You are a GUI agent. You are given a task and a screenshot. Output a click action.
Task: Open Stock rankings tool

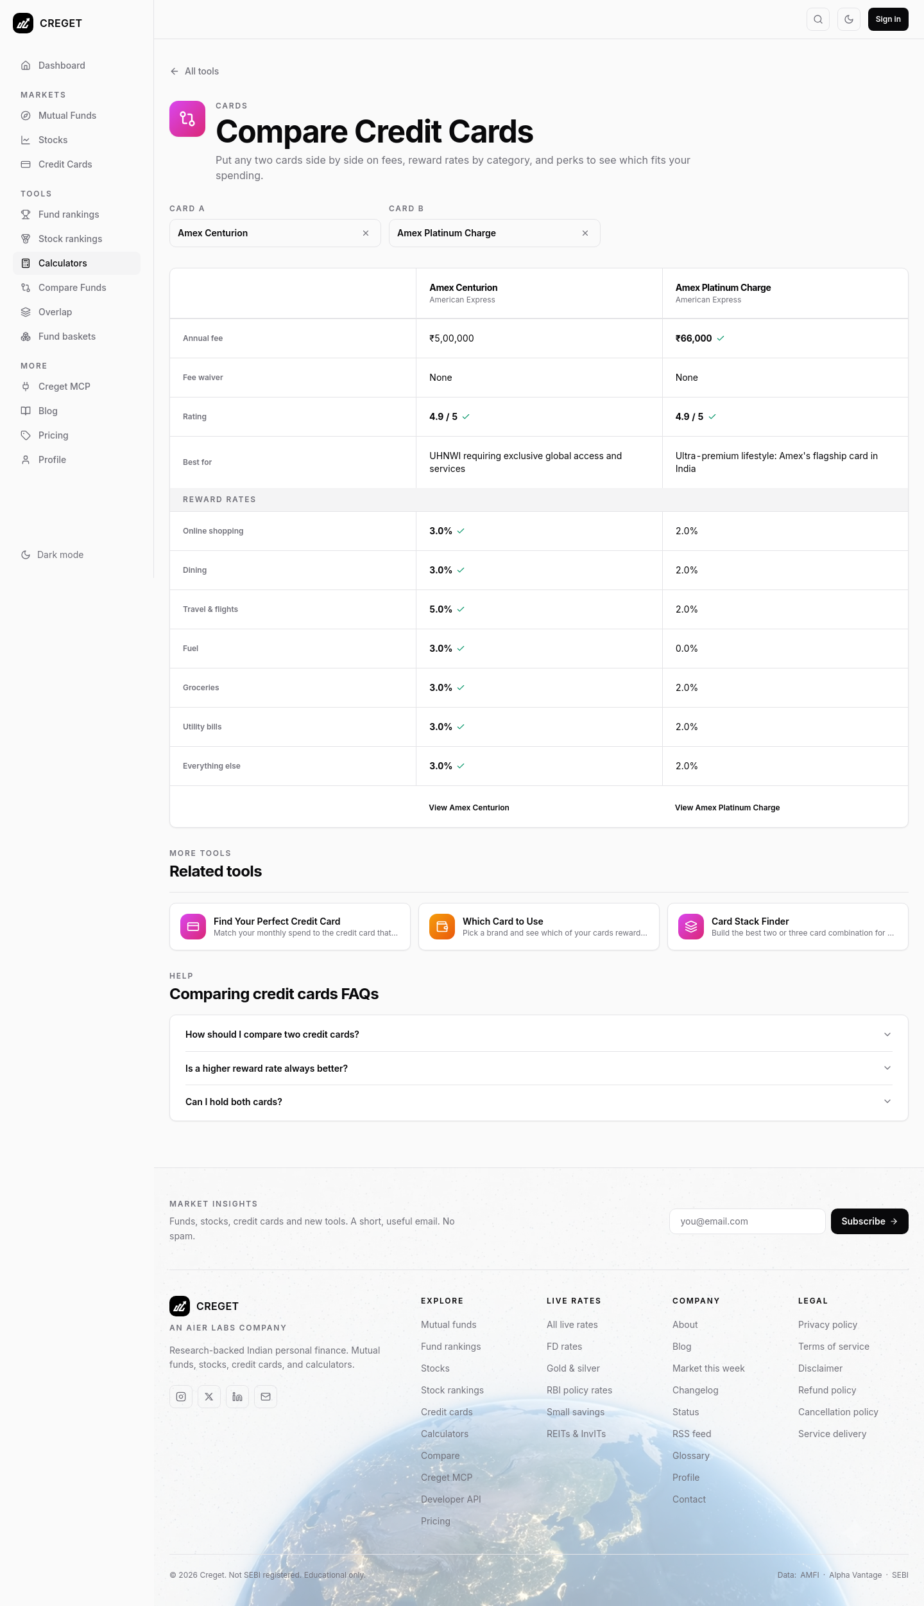pyautogui.click(x=76, y=239)
